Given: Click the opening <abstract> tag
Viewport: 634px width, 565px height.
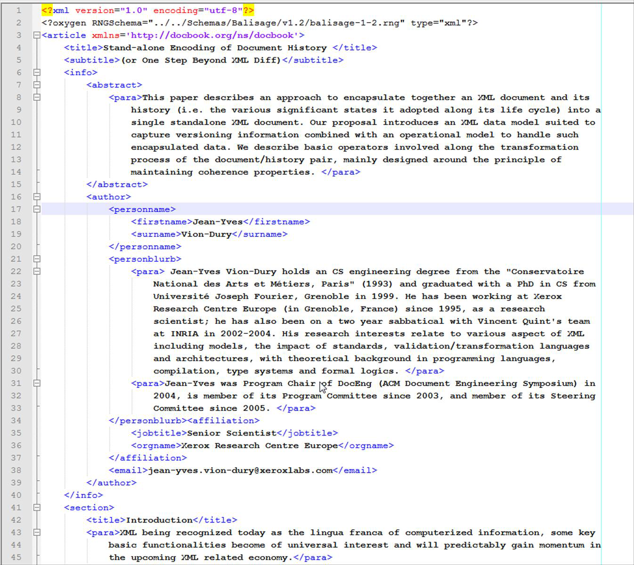Looking at the screenshot, I should tap(114, 85).
